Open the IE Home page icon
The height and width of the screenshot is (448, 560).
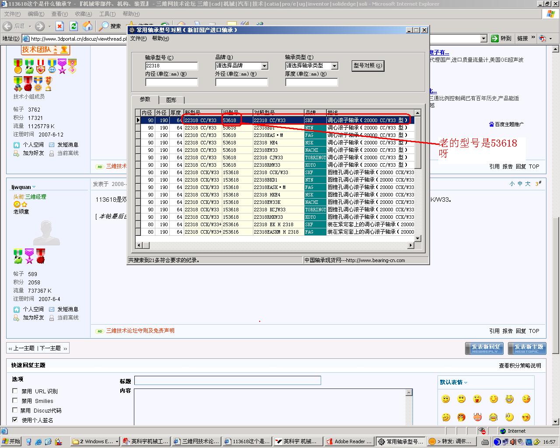(88, 26)
